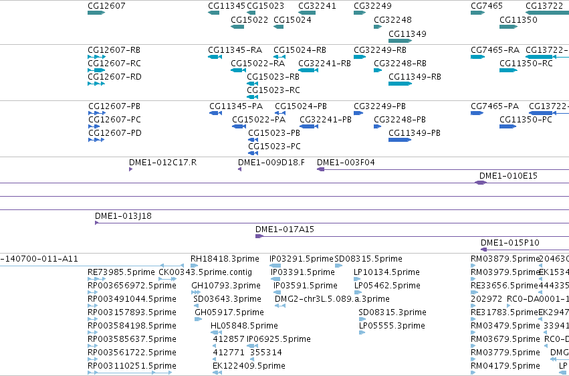Select protein CG32249-PB

(380, 106)
